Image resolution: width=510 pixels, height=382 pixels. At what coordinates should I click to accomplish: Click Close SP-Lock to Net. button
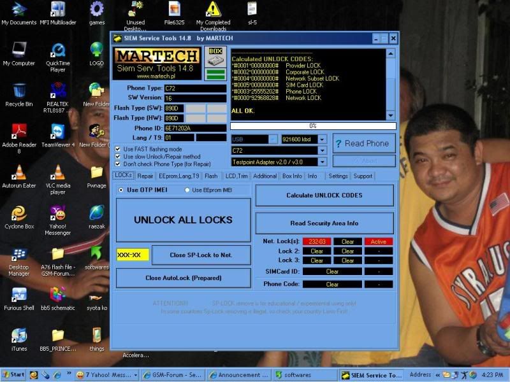tap(201, 255)
